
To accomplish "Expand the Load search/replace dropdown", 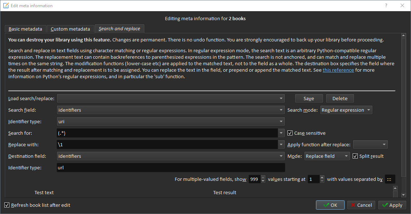I will [x=171, y=98].
